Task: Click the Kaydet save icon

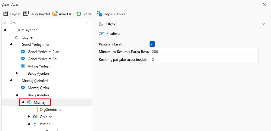Action: (6, 14)
